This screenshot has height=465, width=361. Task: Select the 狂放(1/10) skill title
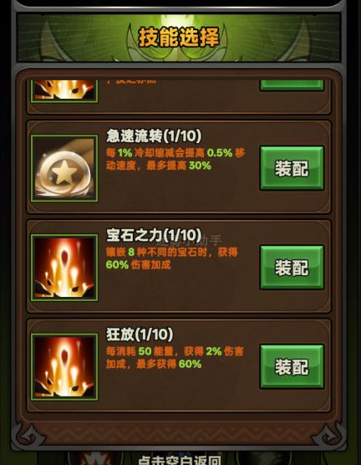pyautogui.click(x=140, y=335)
